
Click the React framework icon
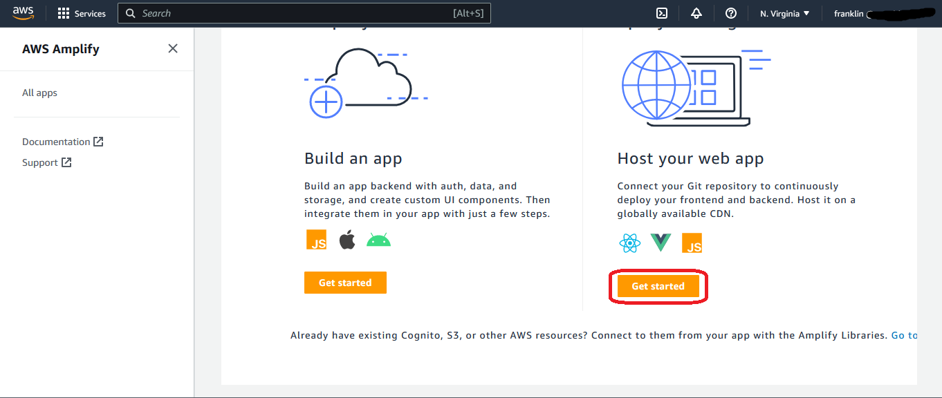629,243
